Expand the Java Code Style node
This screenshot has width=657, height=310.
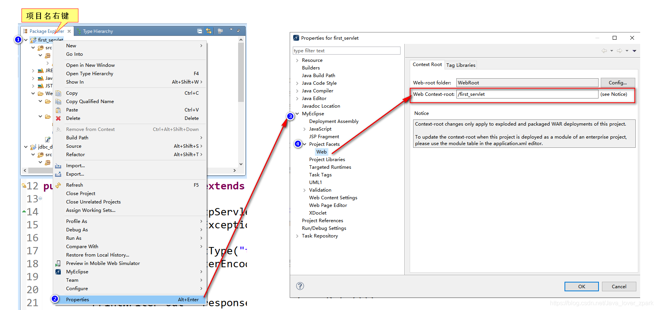point(297,83)
